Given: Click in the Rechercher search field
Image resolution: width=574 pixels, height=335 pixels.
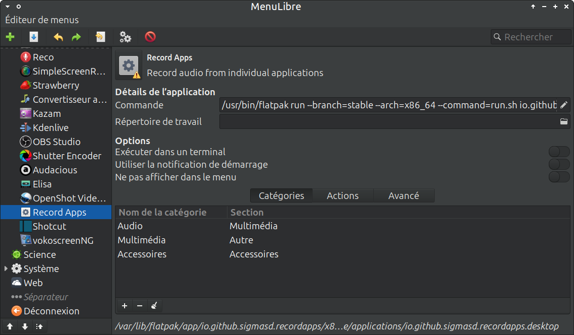Looking at the screenshot, I should coord(531,37).
